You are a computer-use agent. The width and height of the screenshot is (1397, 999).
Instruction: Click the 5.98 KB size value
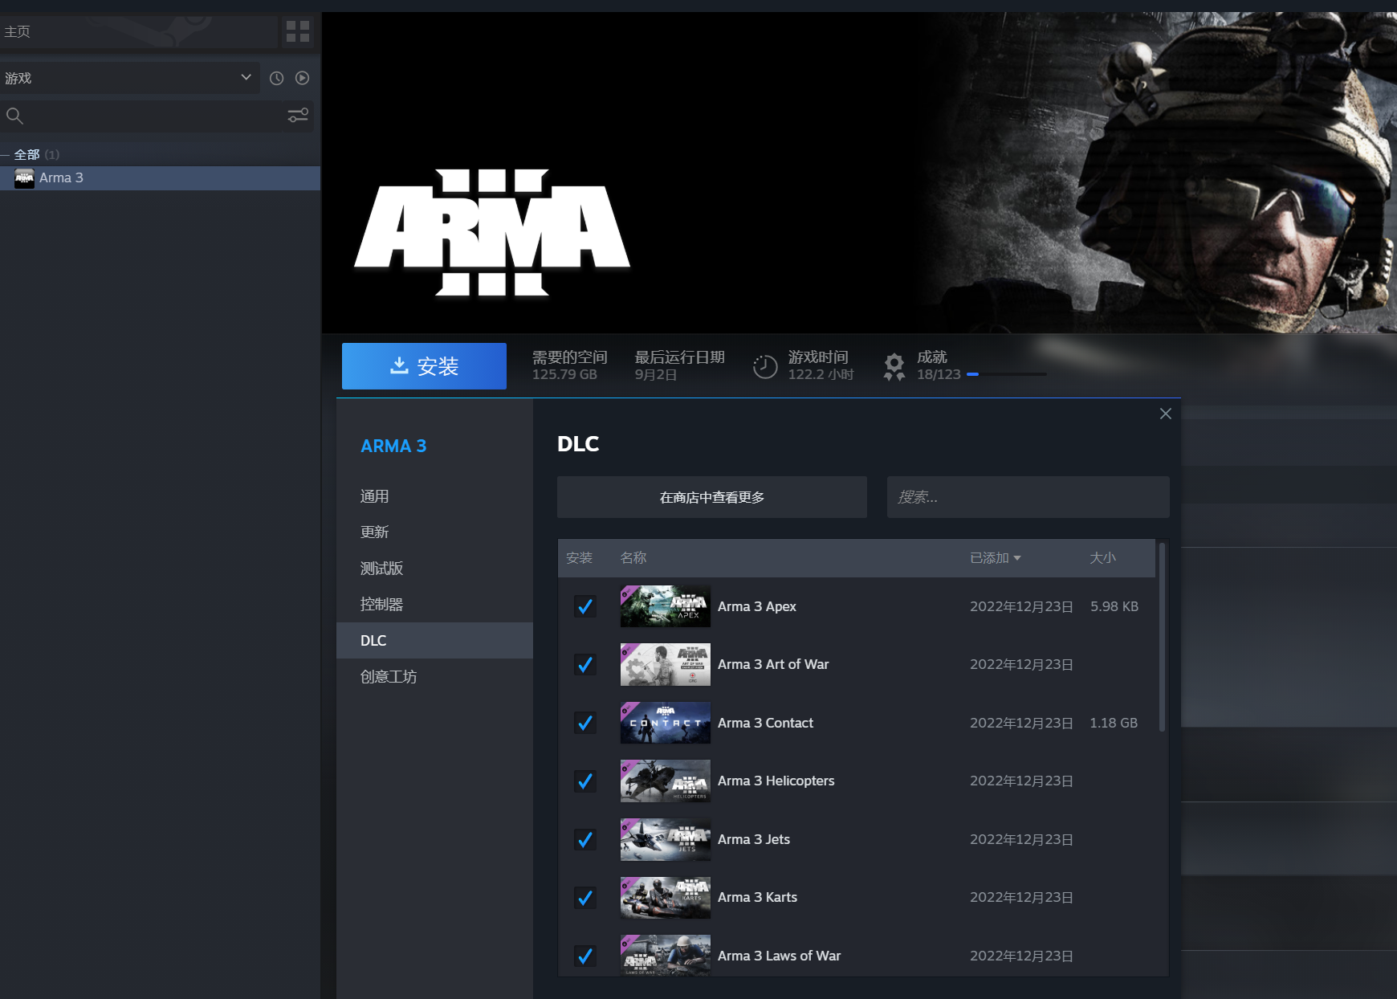click(1114, 606)
